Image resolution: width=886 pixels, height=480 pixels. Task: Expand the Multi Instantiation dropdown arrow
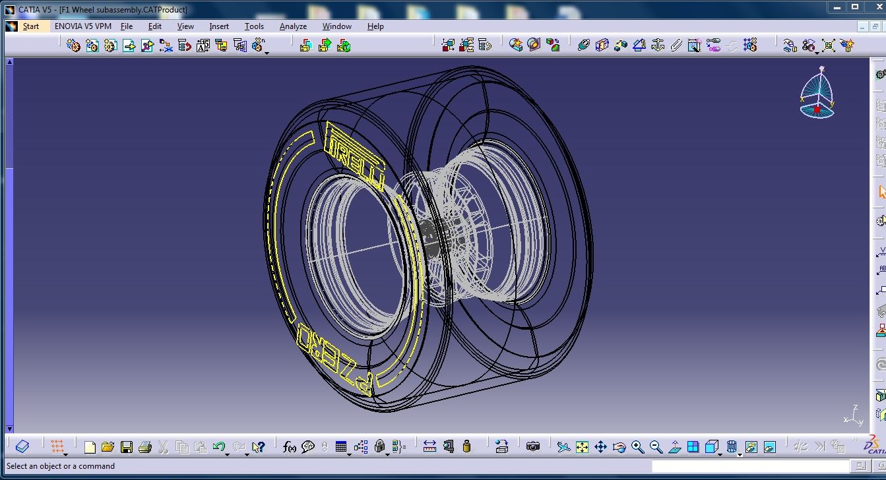[267, 52]
